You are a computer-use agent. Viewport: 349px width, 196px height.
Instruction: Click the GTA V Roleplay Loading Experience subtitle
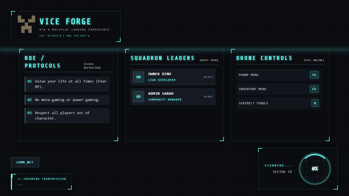coord(74,30)
